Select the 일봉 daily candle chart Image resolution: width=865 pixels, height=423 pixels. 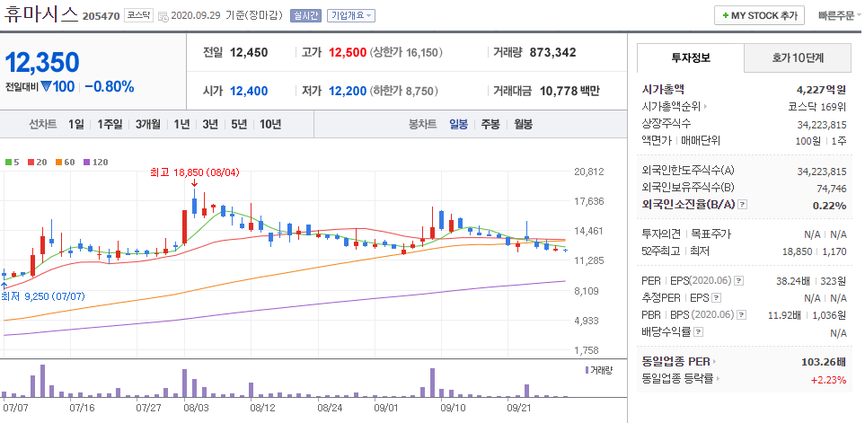(458, 124)
